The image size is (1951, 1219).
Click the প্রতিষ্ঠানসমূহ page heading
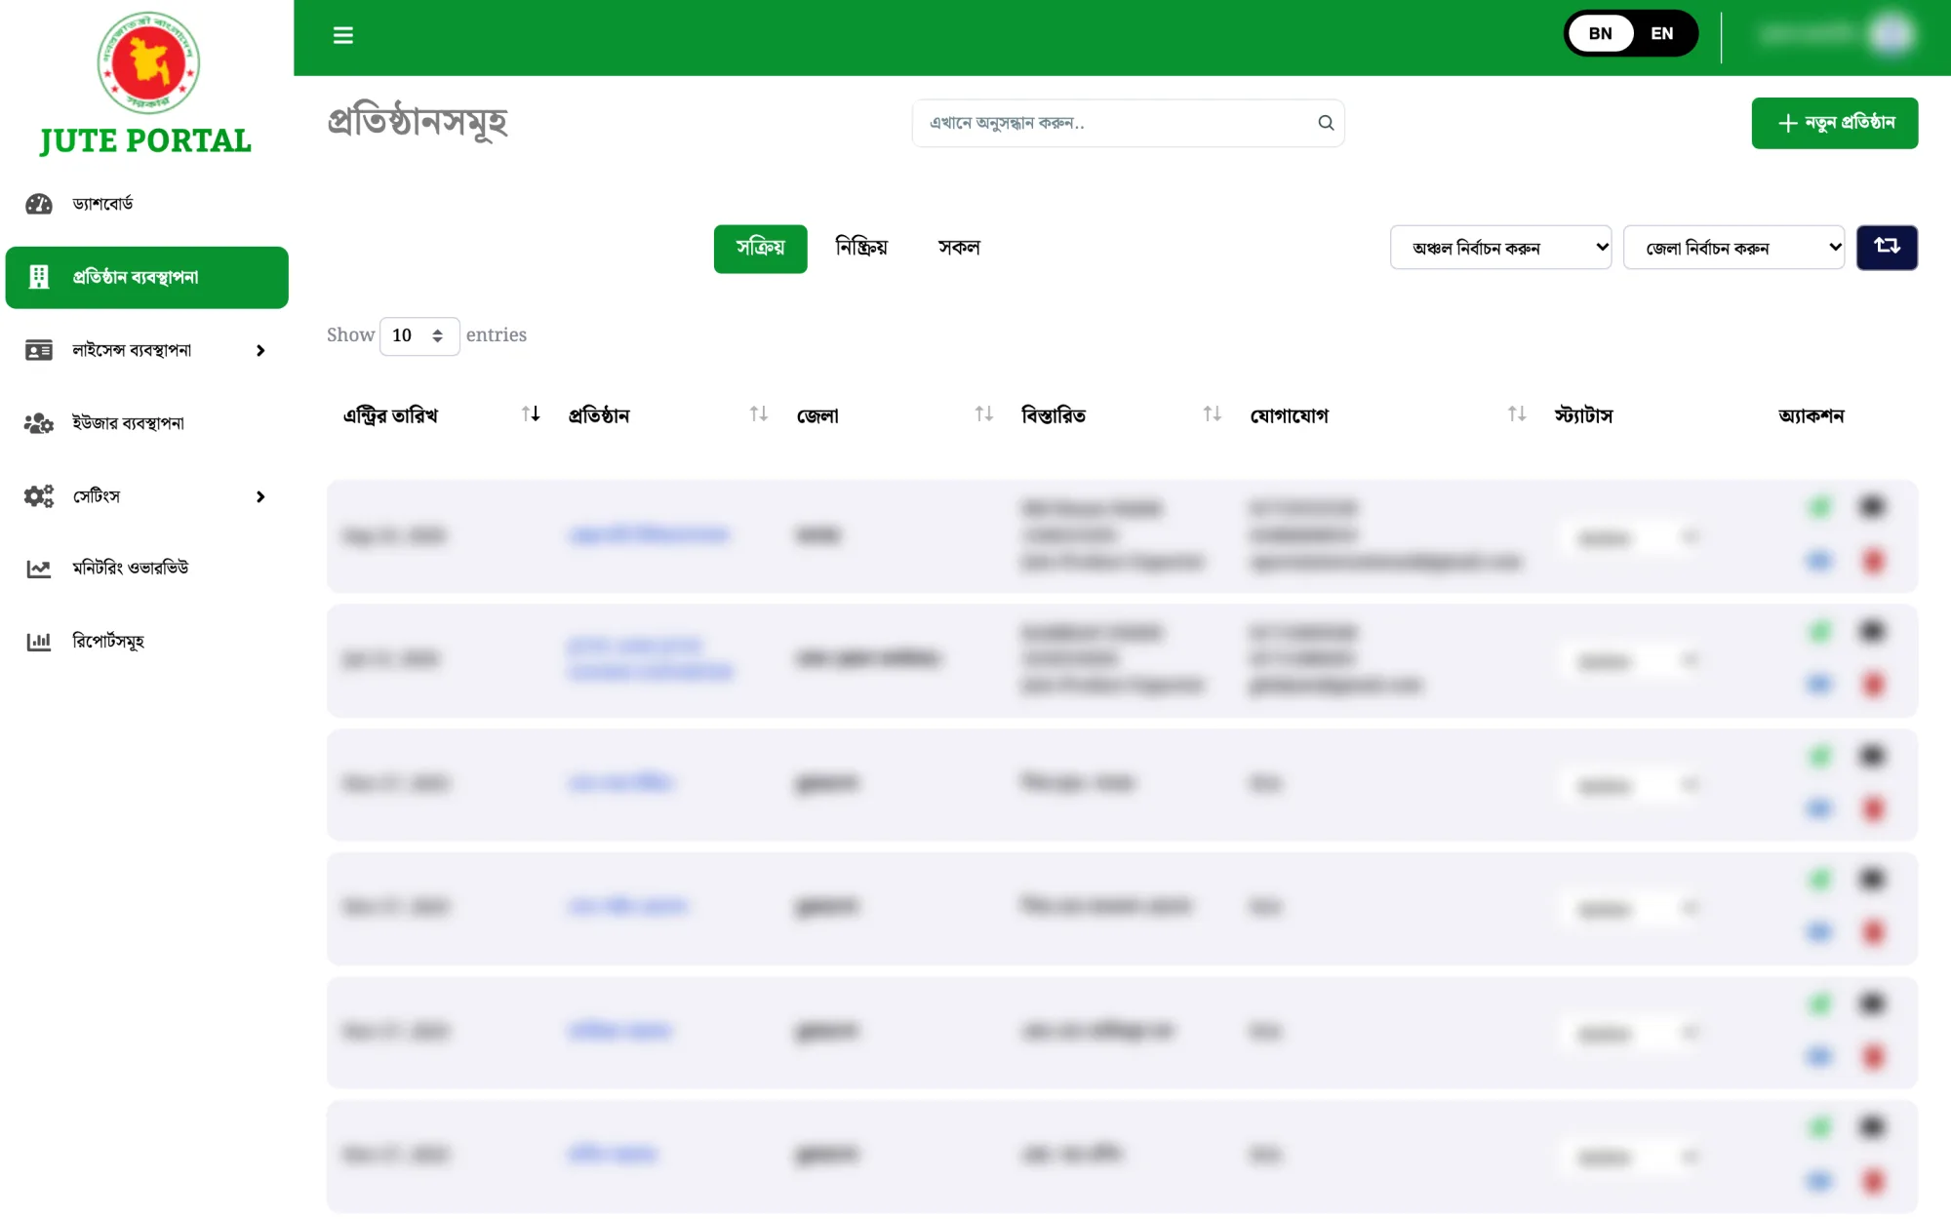pyautogui.click(x=417, y=122)
